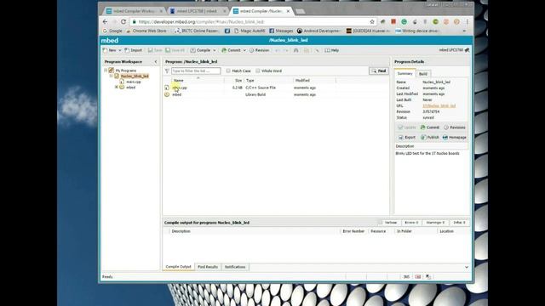Switch to the Build tab

coord(423,74)
